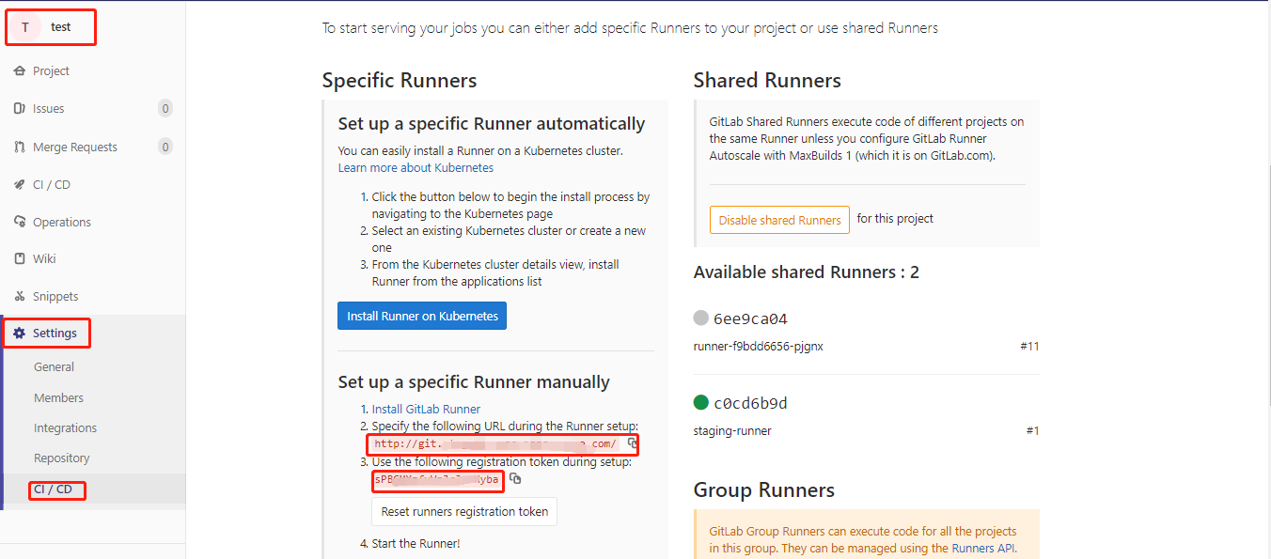Click runner-f9bdd6656-pjgnx description
This screenshot has width=1271, height=559.
coord(759,347)
